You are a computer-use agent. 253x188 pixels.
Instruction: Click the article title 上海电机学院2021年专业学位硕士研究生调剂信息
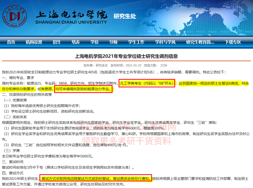click(126, 57)
